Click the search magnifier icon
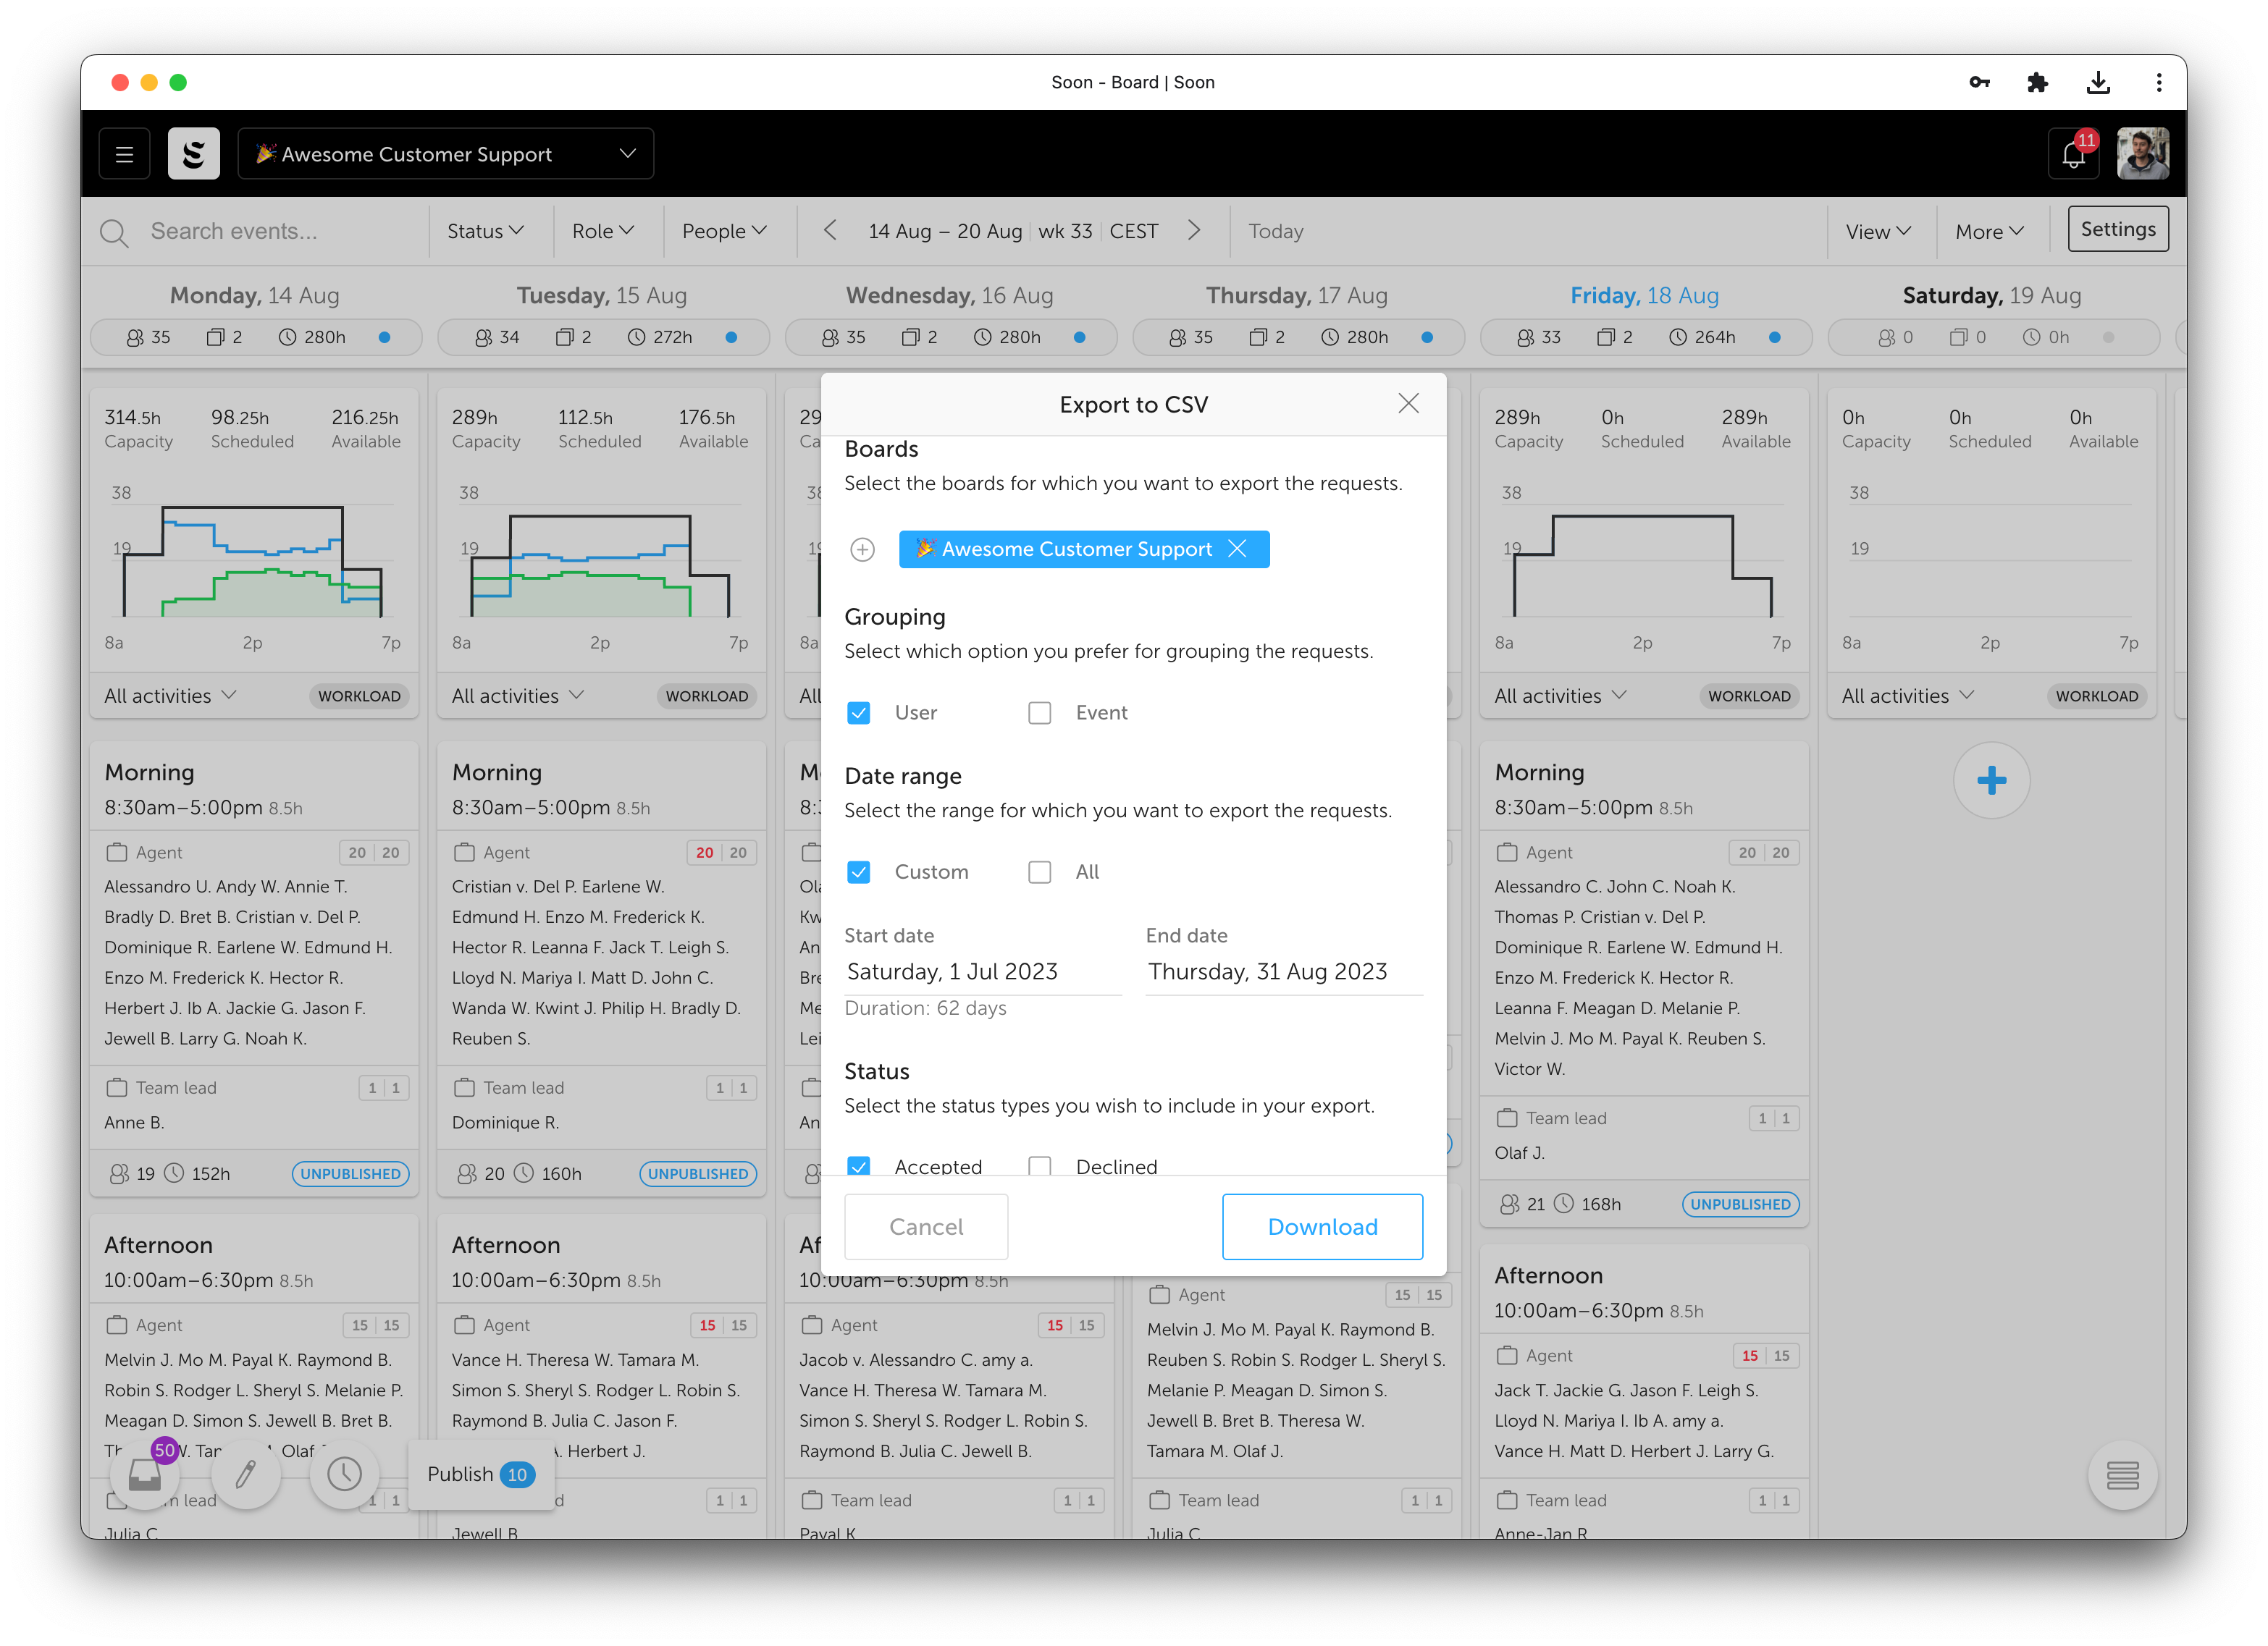Image resolution: width=2268 pixels, height=1646 pixels. (114, 233)
